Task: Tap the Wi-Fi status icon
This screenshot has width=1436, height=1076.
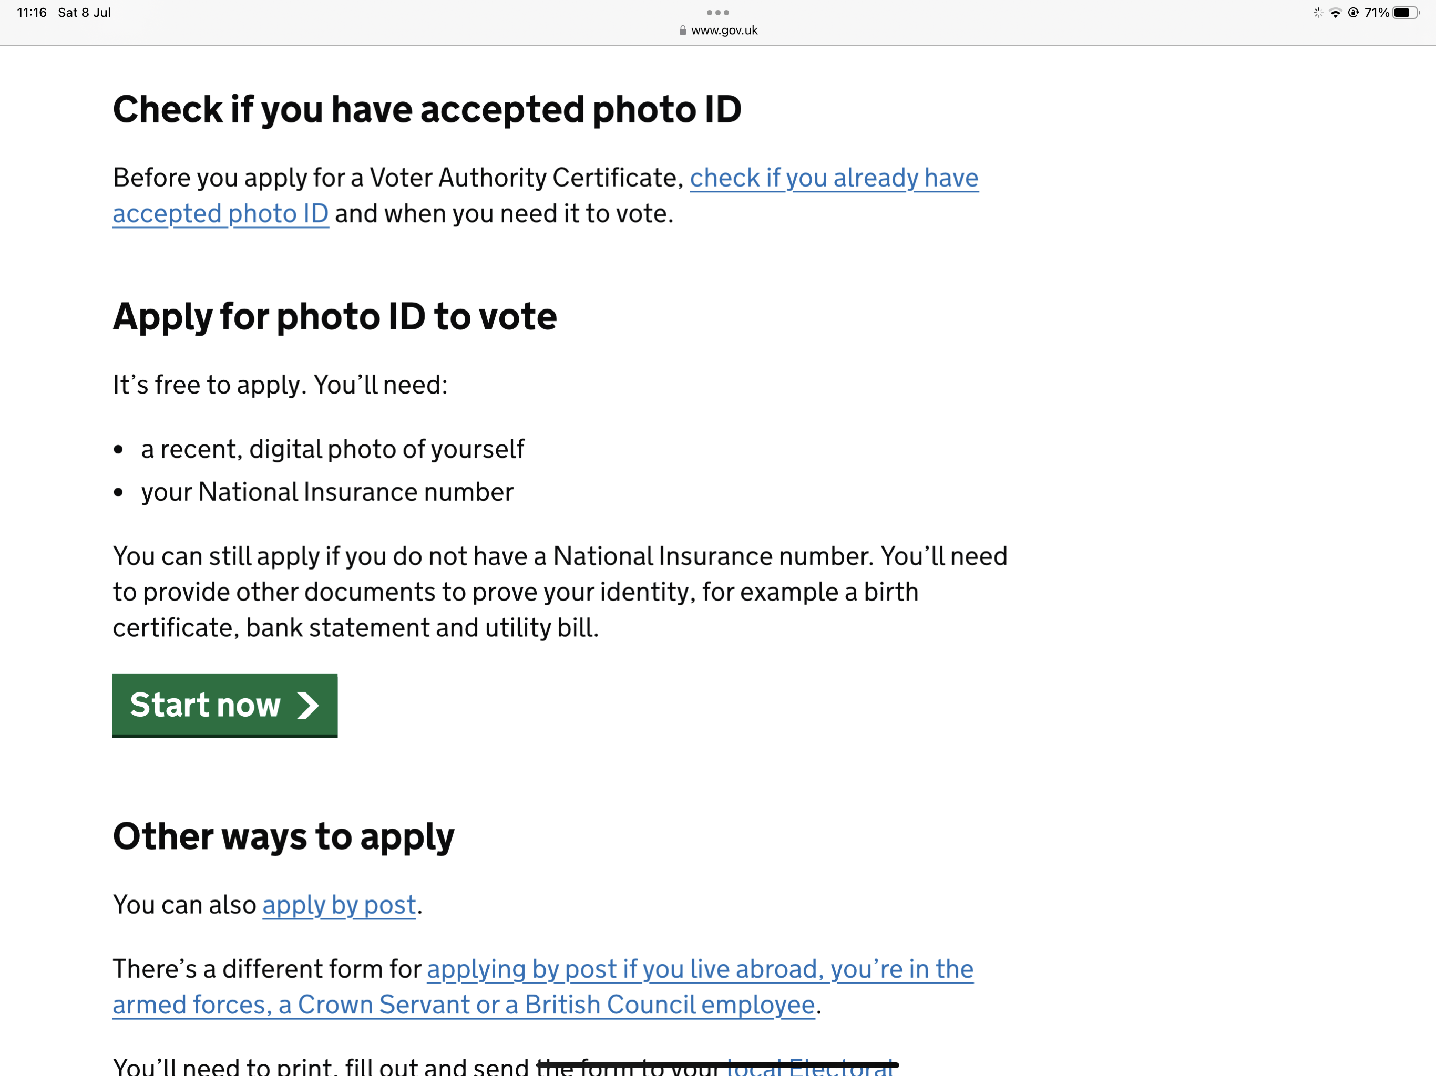Action: tap(1336, 12)
